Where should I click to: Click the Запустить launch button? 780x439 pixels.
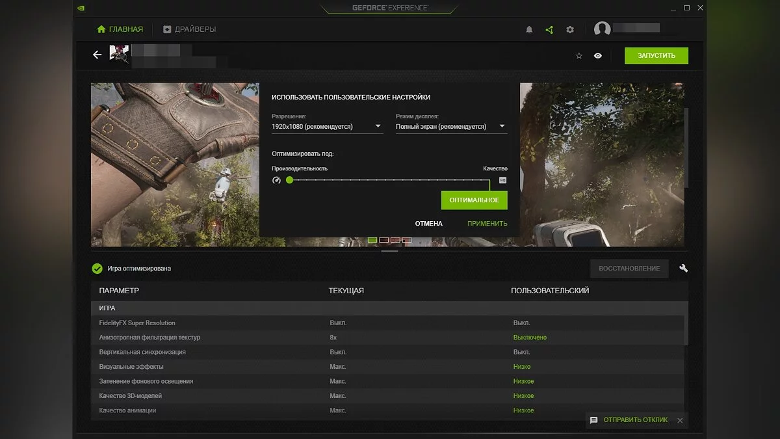pyautogui.click(x=656, y=56)
